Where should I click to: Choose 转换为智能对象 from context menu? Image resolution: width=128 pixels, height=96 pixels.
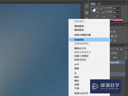[89, 35]
